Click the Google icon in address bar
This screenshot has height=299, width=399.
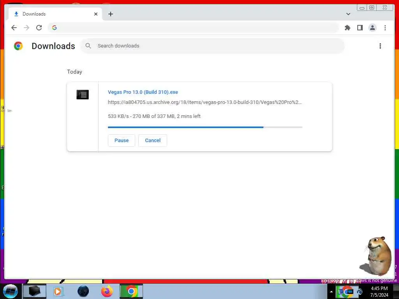pos(55,28)
